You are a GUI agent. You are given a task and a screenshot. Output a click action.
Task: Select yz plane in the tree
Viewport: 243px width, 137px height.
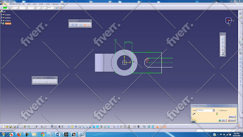click(8, 18)
